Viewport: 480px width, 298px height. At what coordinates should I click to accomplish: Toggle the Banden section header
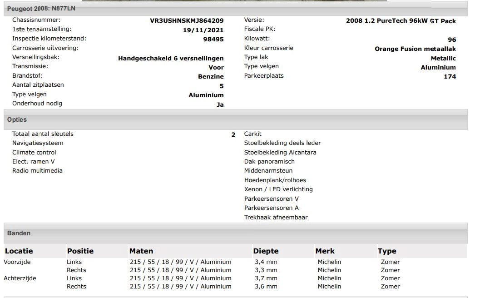coord(19,233)
